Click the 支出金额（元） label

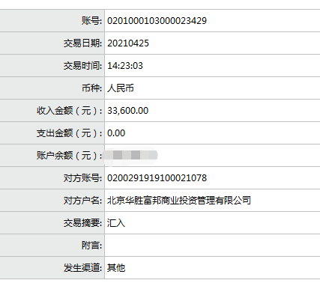click(70, 133)
